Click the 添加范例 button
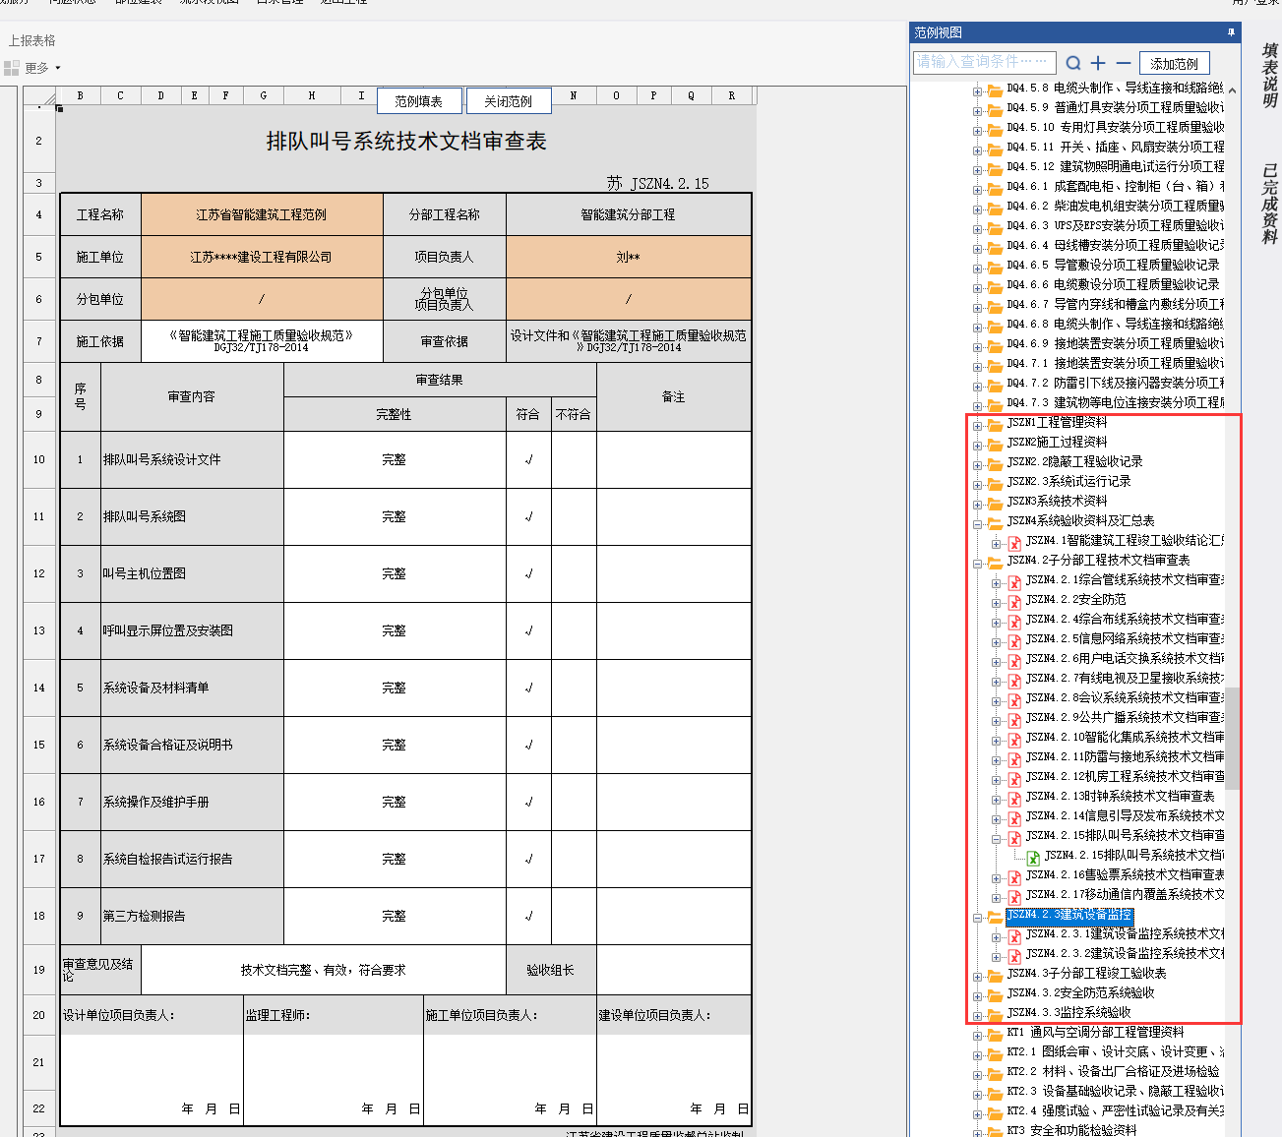The image size is (1282, 1137). coord(1175,64)
